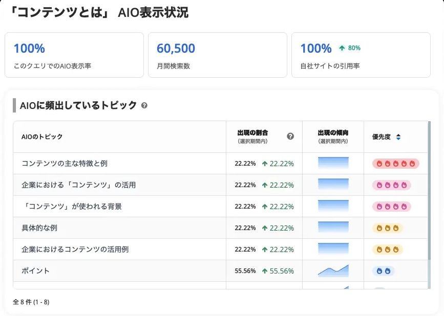Image resolution: width=444 pixels, height=316 pixels.
Task: Sort table by 優先度 column arrows
Action: pyautogui.click(x=398, y=137)
